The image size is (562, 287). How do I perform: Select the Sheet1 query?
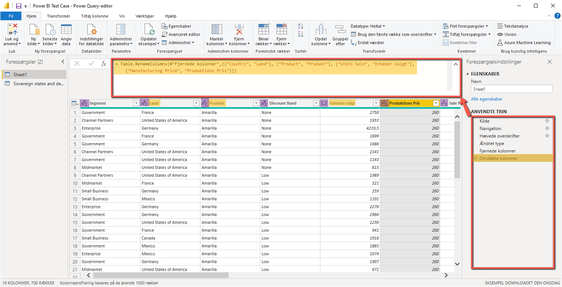click(34, 75)
